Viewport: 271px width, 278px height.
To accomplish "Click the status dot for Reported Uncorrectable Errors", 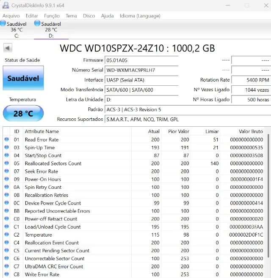I will pyautogui.click(x=7, y=211).
